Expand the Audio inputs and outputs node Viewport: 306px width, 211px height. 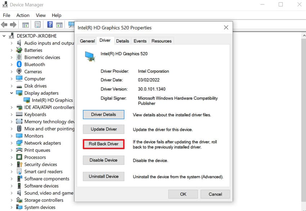pyautogui.click(x=12, y=43)
